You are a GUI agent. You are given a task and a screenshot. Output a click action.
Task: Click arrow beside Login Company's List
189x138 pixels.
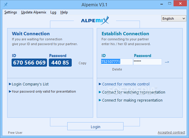10,84
